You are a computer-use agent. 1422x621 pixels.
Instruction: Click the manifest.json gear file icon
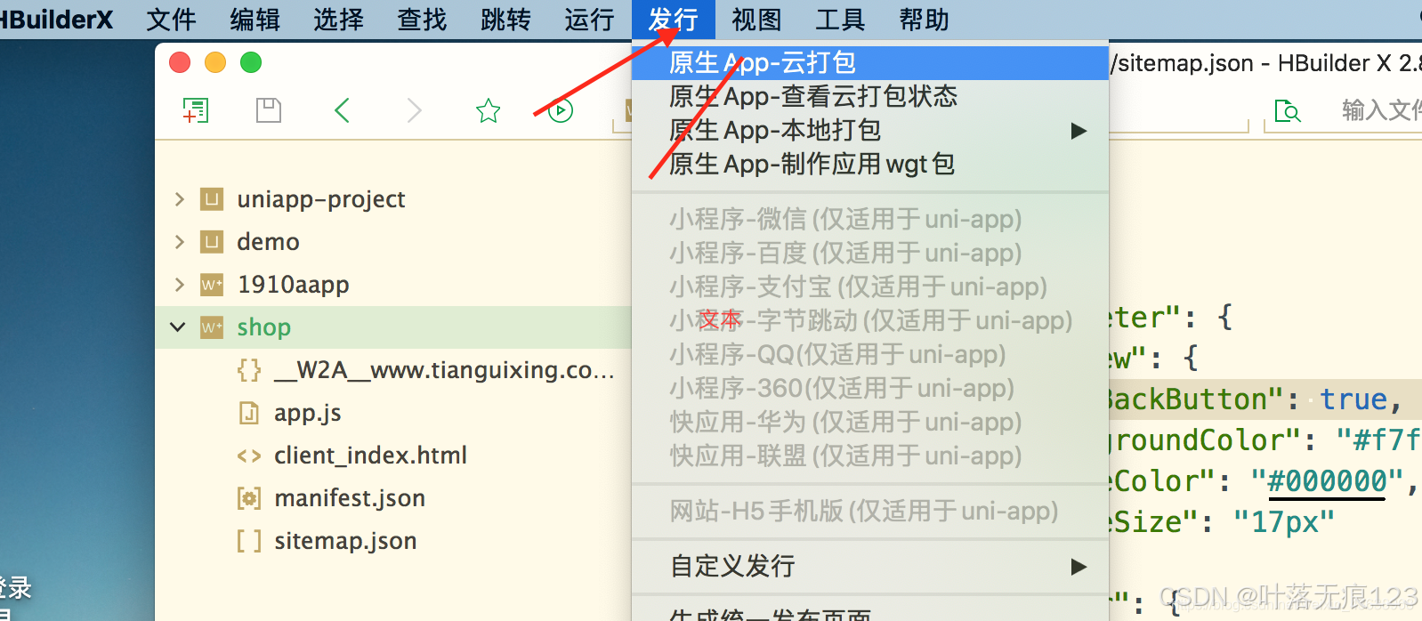[249, 497]
